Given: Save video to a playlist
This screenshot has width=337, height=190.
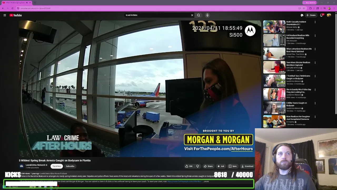Looking at the screenshot, I should (232, 166).
